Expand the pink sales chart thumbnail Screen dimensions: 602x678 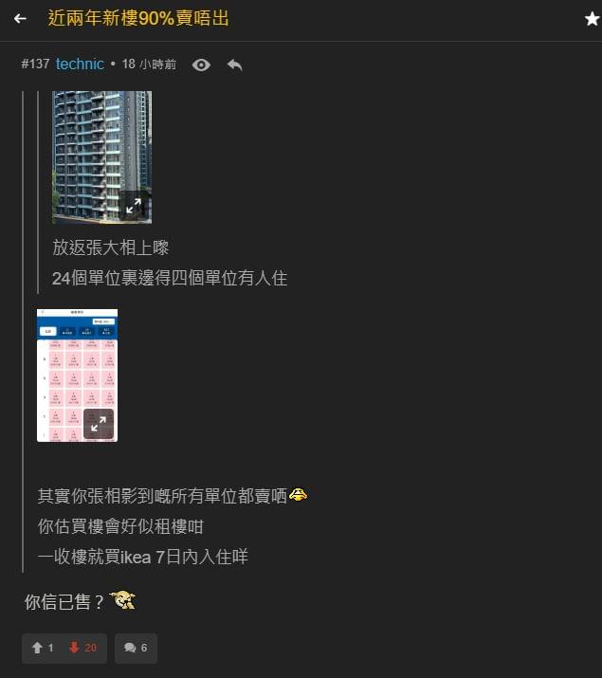(99, 424)
